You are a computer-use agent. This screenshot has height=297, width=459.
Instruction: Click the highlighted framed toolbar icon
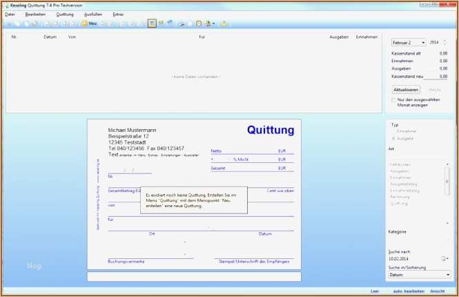(152, 23)
